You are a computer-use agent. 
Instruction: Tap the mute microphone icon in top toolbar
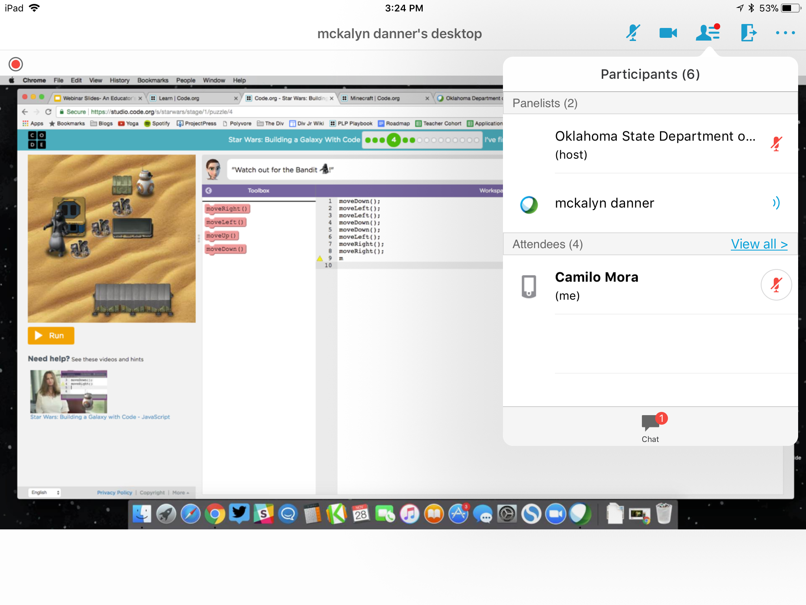pyautogui.click(x=633, y=33)
